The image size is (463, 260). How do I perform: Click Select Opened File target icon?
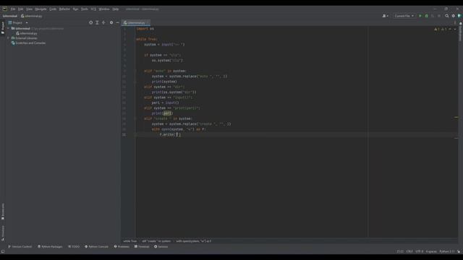click(x=90, y=22)
